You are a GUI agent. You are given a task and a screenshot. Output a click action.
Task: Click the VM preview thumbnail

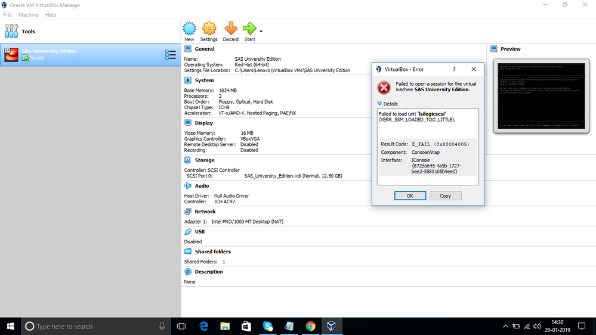[x=541, y=96]
